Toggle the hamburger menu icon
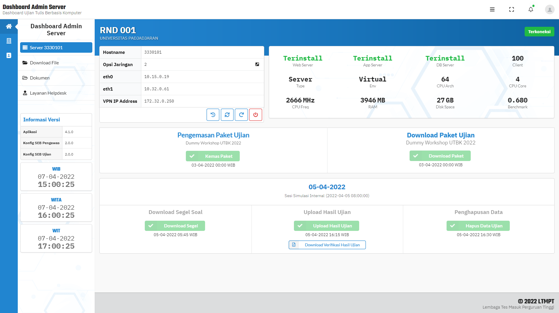This screenshot has width=559, height=313. click(x=492, y=9)
